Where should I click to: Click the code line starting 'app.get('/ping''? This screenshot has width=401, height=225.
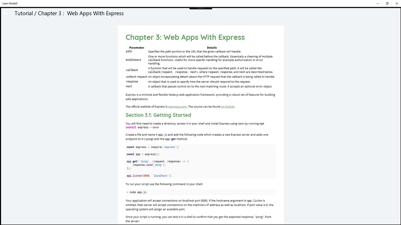tap(158, 161)
